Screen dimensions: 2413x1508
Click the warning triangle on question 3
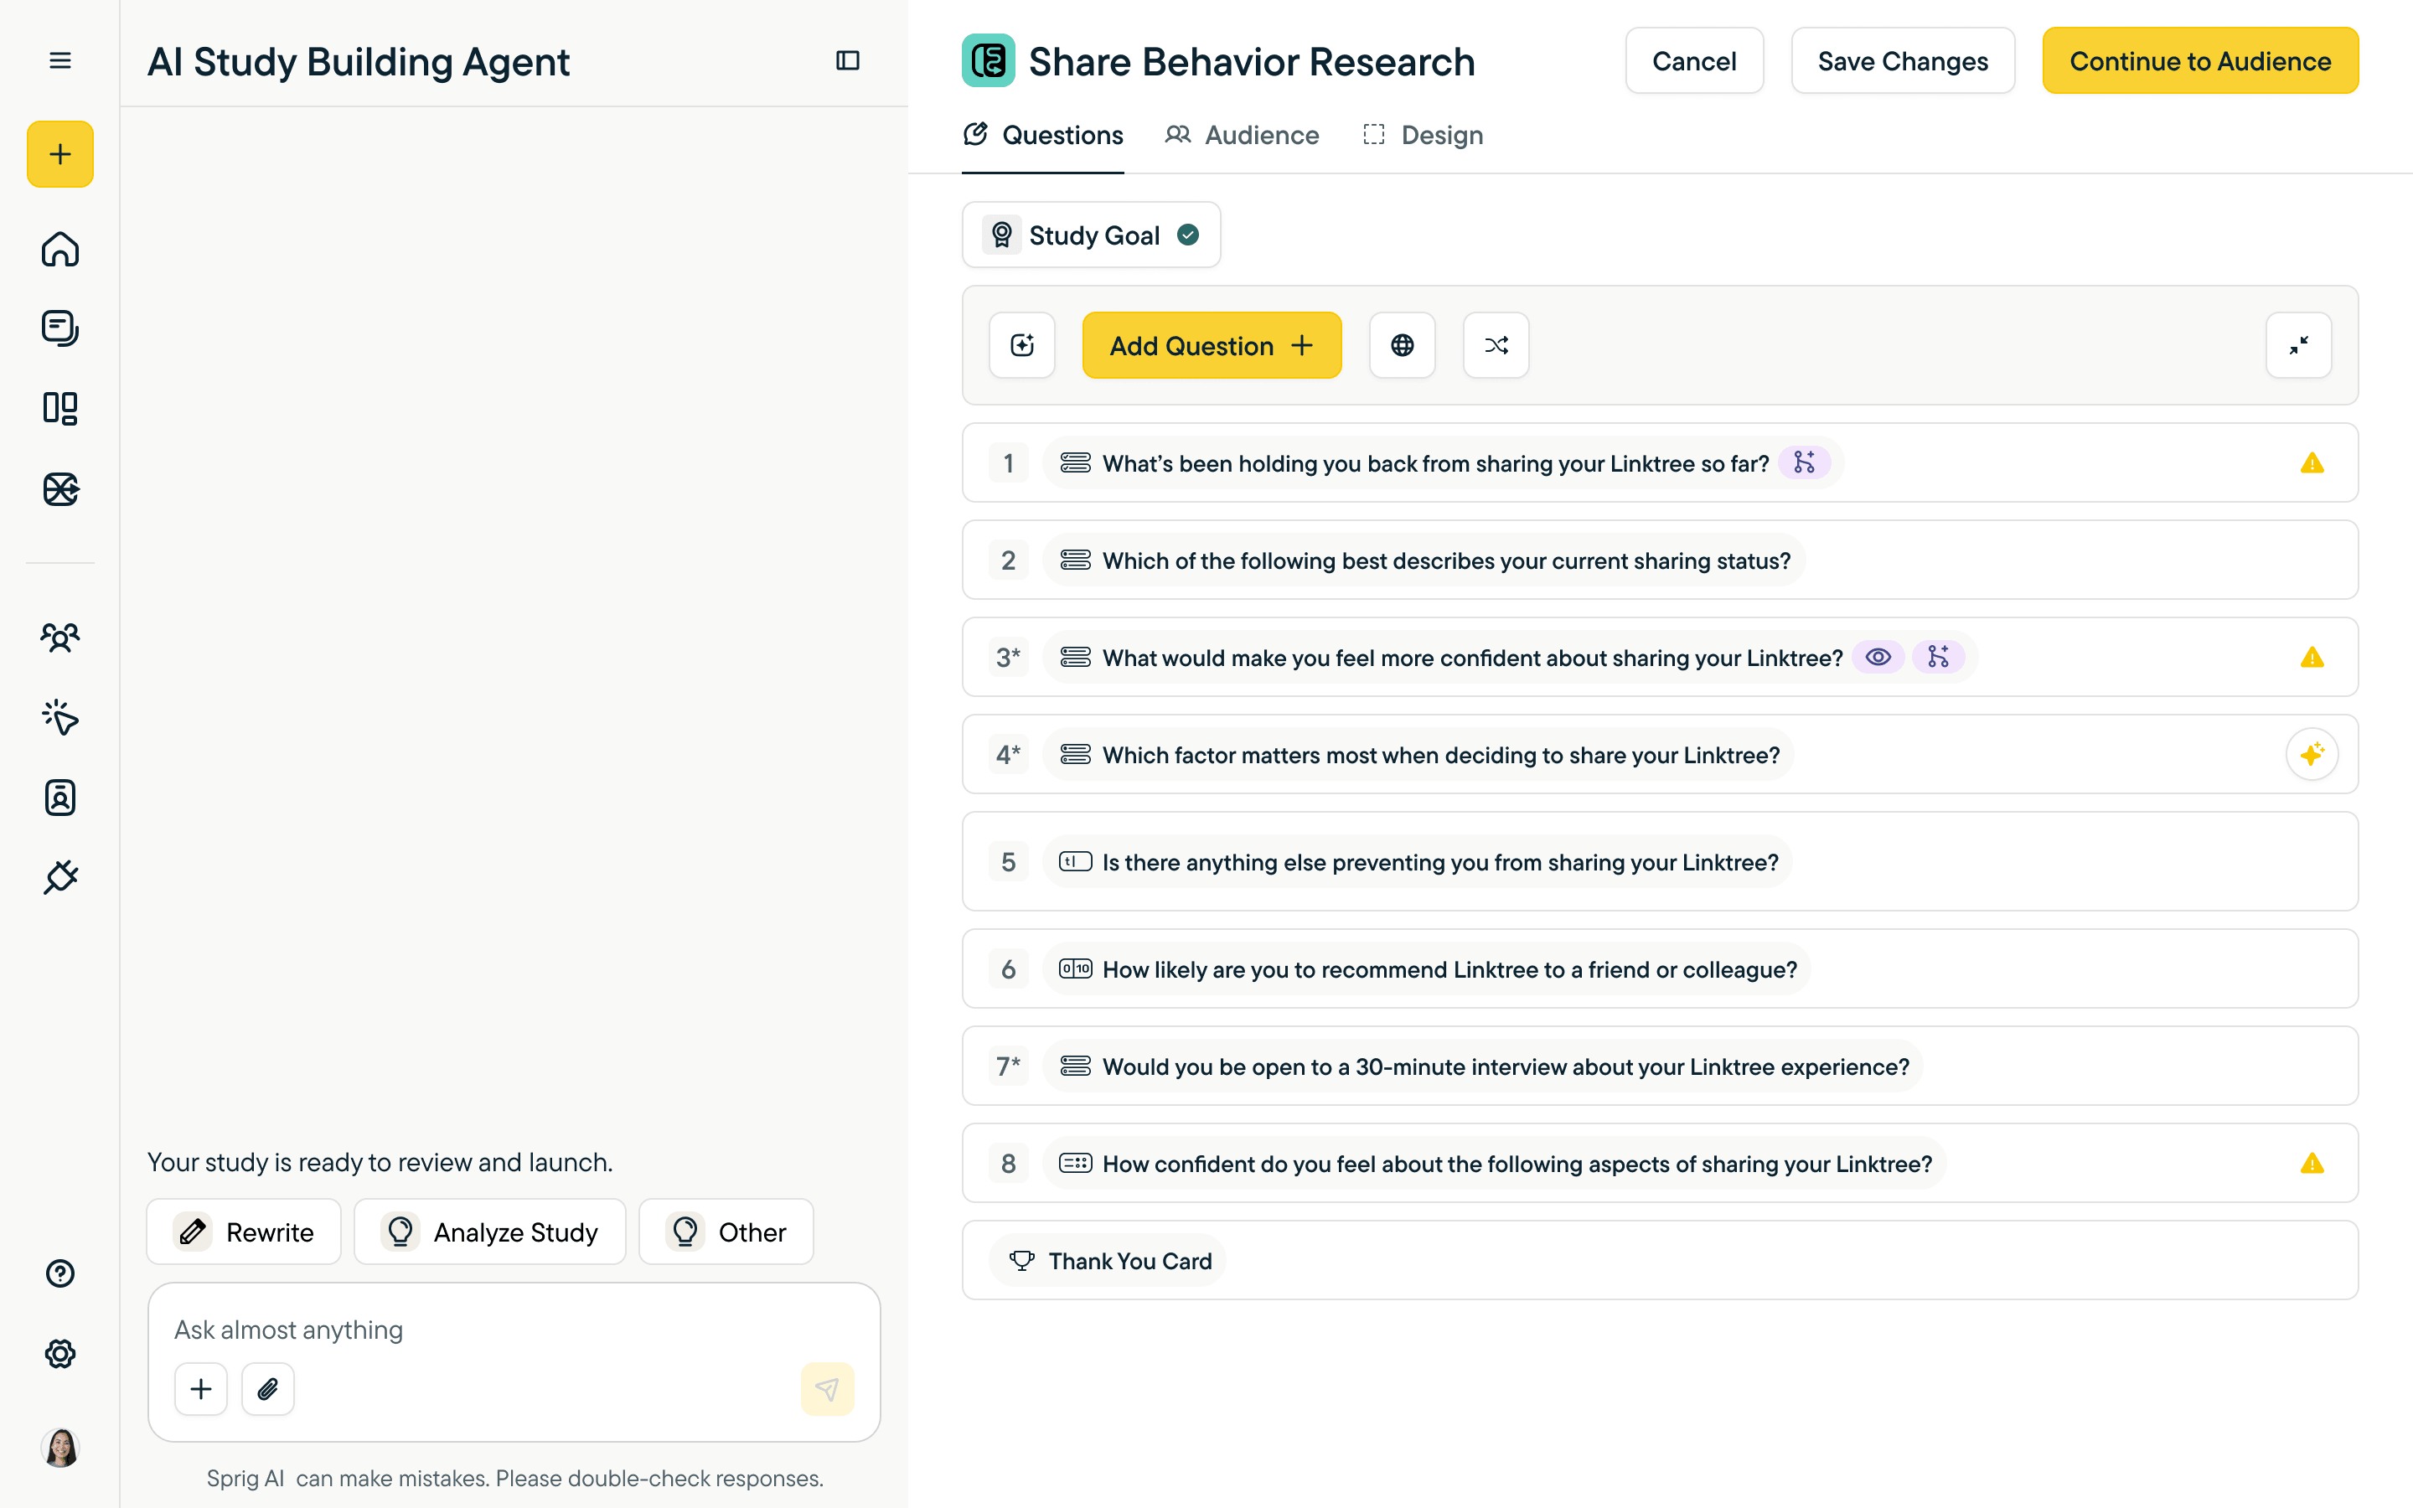click(x=2312, y=658)
